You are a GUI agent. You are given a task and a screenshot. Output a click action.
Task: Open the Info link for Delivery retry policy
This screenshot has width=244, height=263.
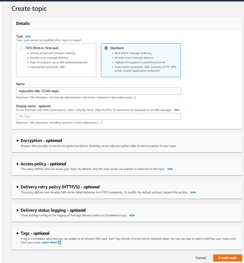tap(193, 192)
